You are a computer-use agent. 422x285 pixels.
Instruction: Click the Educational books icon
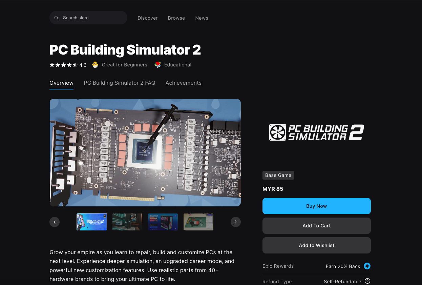click(157, 65)
